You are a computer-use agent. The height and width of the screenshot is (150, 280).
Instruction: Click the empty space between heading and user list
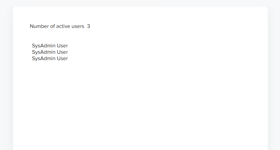click(61, 36)
